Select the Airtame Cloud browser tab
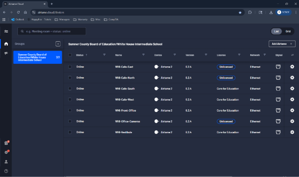The width and height of the screenshot is (299, 177). tap(25, 4)
